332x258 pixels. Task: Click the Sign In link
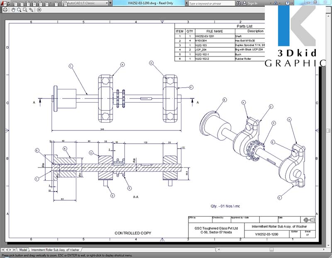(253, 3)
